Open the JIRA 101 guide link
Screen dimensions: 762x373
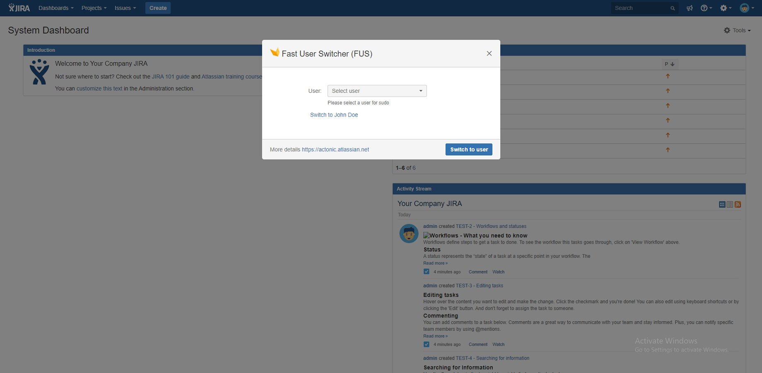tap(171, 77)
